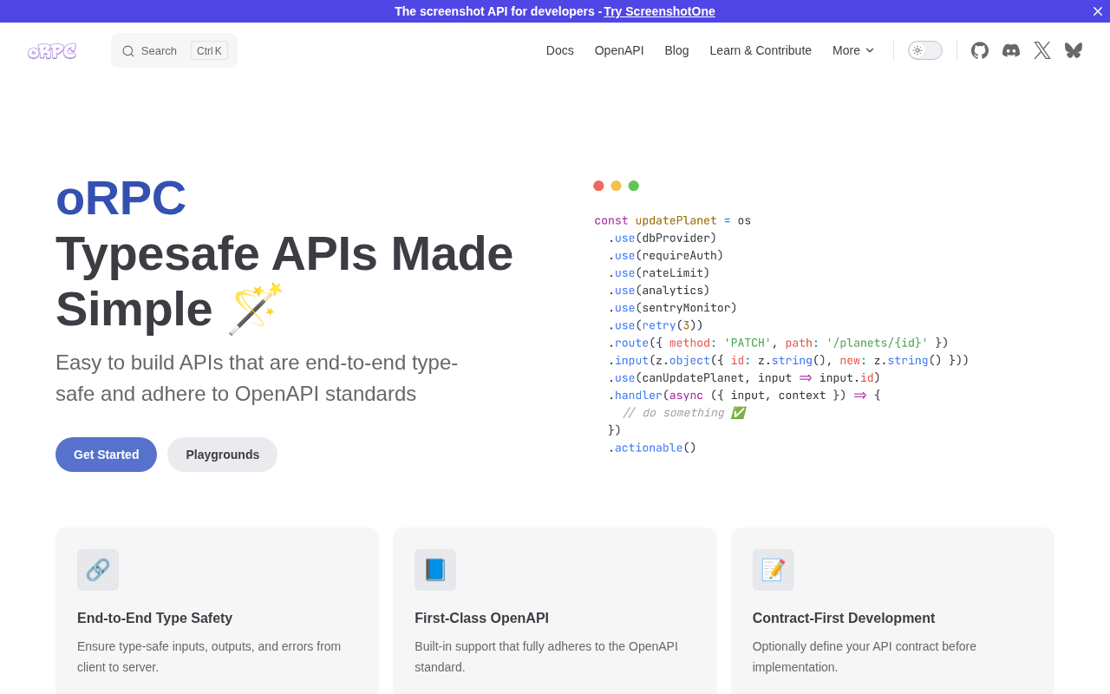Click the '.use(rateLimit)' code line
This screenshot has width=1110, height=694.
coord(659,272)
